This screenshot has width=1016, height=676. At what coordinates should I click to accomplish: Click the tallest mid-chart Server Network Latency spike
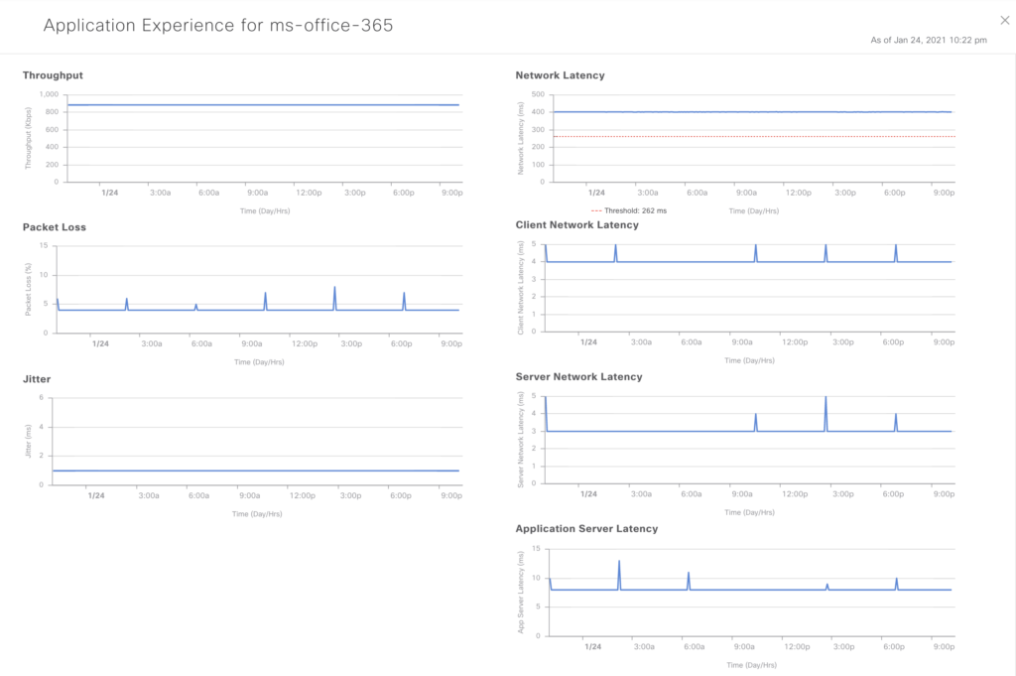tap(825, 400)
